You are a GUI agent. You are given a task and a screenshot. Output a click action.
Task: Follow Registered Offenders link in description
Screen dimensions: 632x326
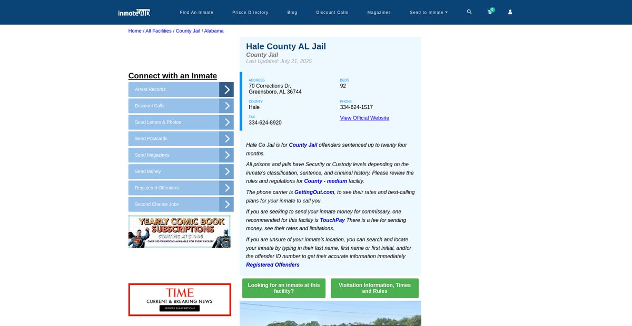(273, 264)
